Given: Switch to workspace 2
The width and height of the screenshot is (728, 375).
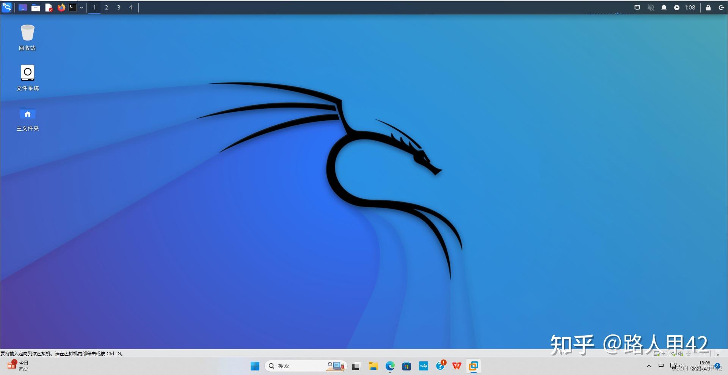Looking at the screenshot, I should (107, 8).
